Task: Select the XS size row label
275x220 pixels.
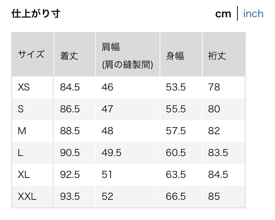Action: pyautogui.click(x=23, y=87)
